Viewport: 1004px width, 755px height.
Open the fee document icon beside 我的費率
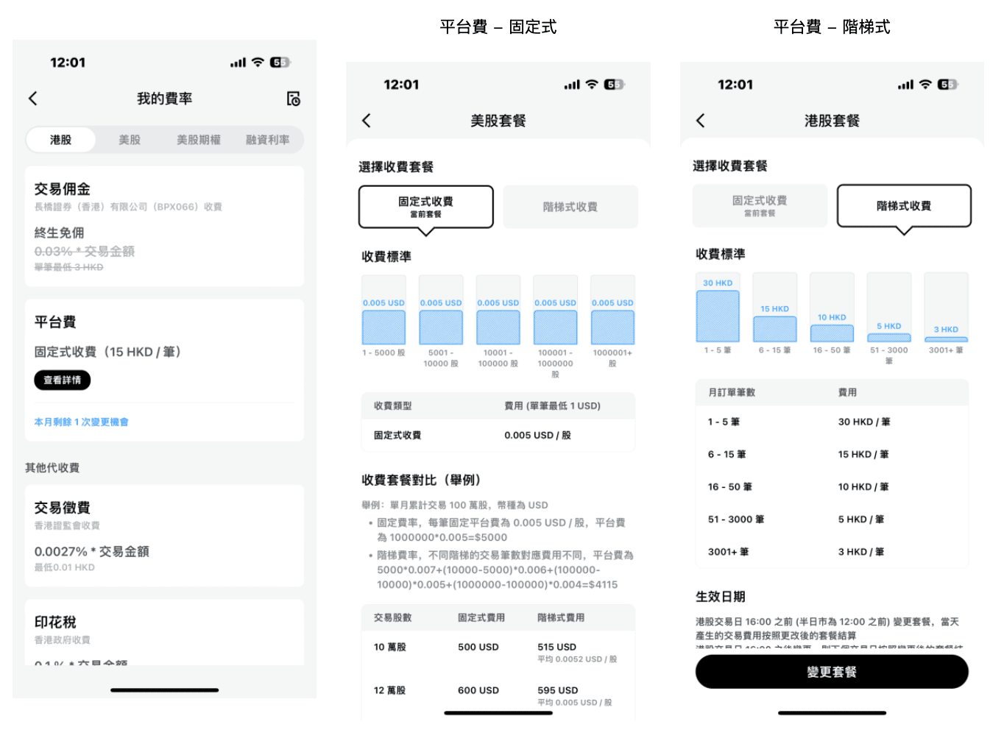(293, 99)
